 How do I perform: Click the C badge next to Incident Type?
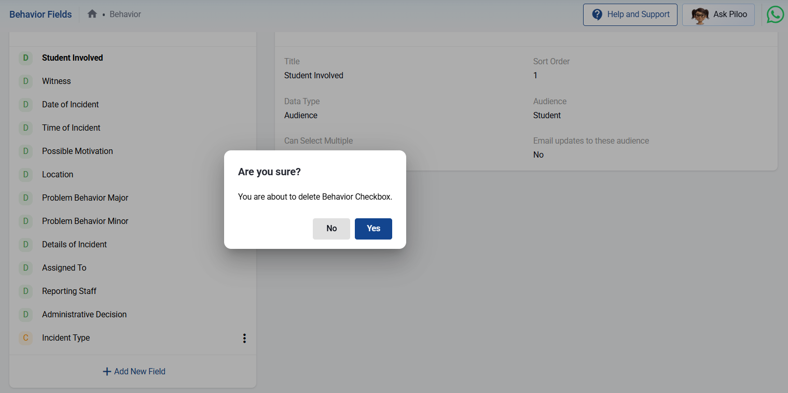coord(25,338)
